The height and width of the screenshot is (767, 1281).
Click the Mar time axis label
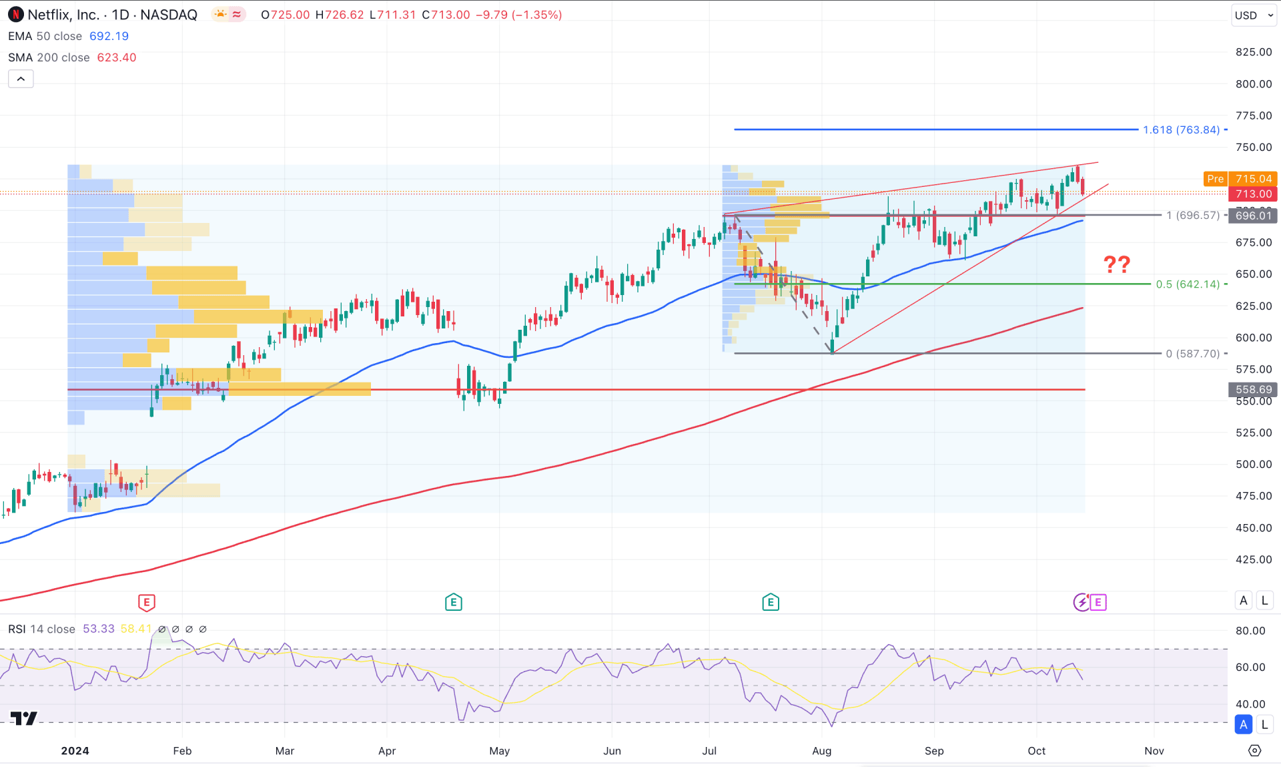coord(285,751)
